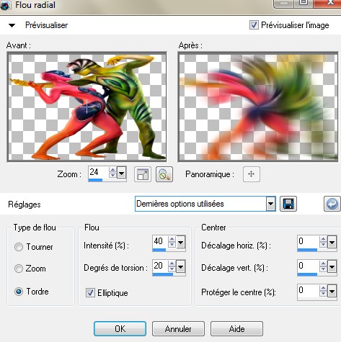Image resolution: width=341 pixels, height=342 pixels.
Task: Click the Aide button
Action: click(236, 328)
